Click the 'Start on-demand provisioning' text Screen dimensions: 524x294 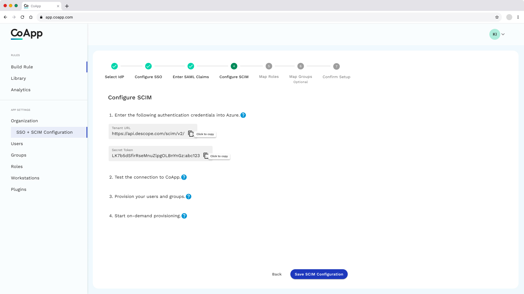(148, 216)
